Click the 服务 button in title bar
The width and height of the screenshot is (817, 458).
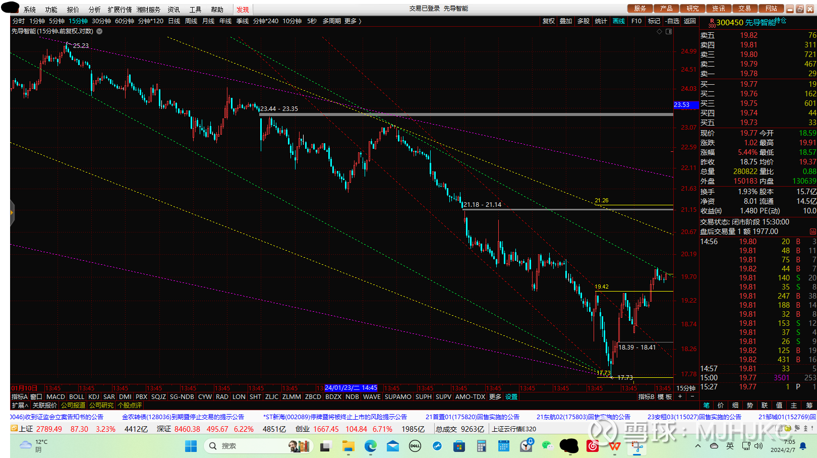640,9
